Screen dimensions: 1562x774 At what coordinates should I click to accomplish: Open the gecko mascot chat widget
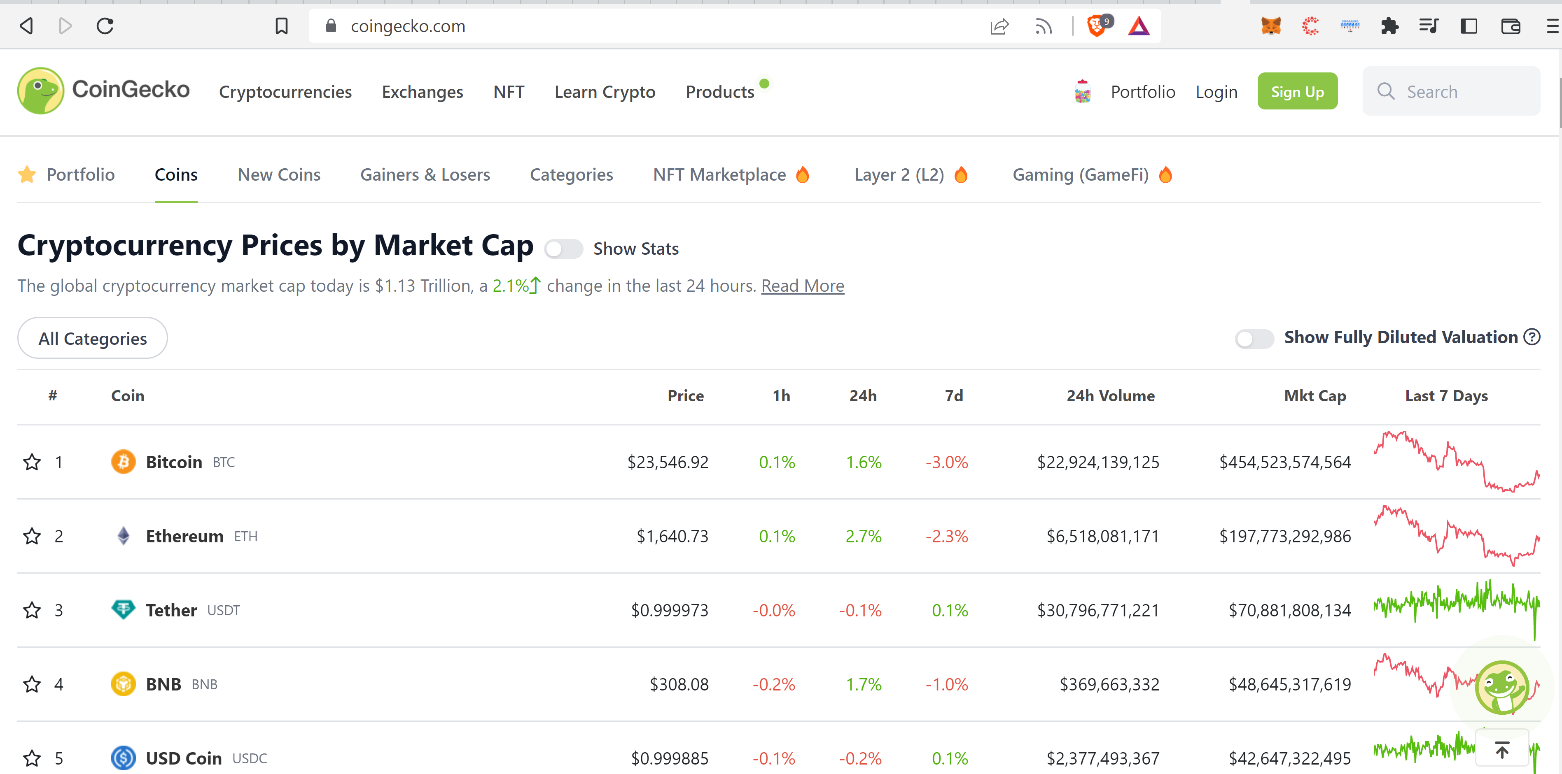(x=1501, y=687)
